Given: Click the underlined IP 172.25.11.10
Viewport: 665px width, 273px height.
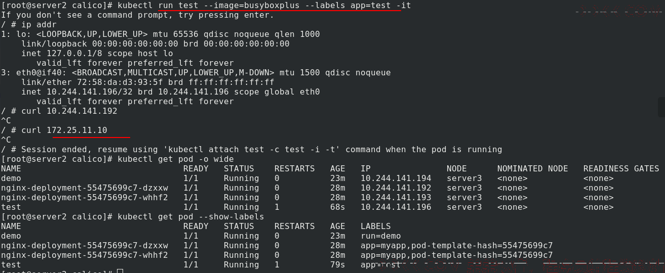Looking at the screenshot, I should (77, 130).
